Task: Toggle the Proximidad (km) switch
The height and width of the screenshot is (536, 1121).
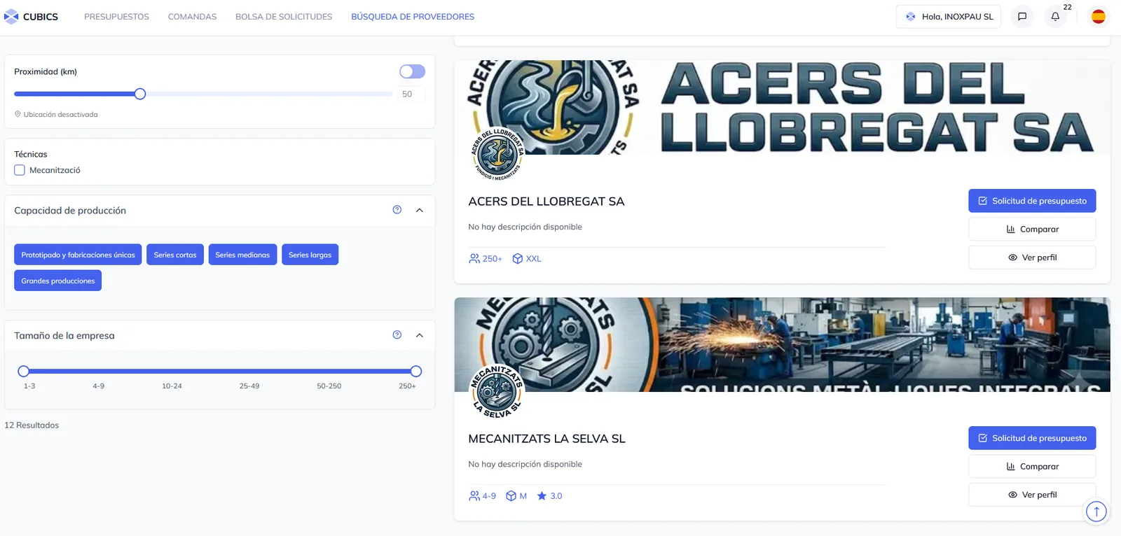Action: click(x=412, y=71)
